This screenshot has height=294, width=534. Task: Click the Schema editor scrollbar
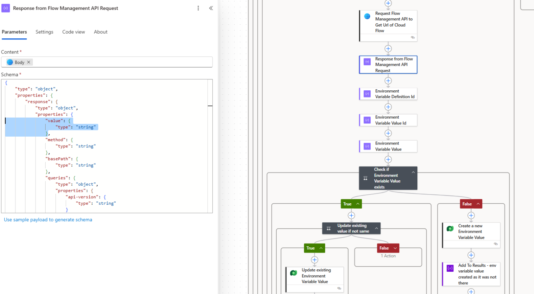click(210, 106)
